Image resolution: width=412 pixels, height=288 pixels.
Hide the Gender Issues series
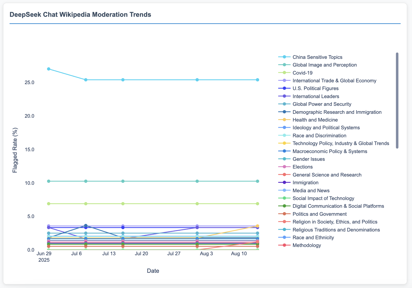[x=302, y=159]
